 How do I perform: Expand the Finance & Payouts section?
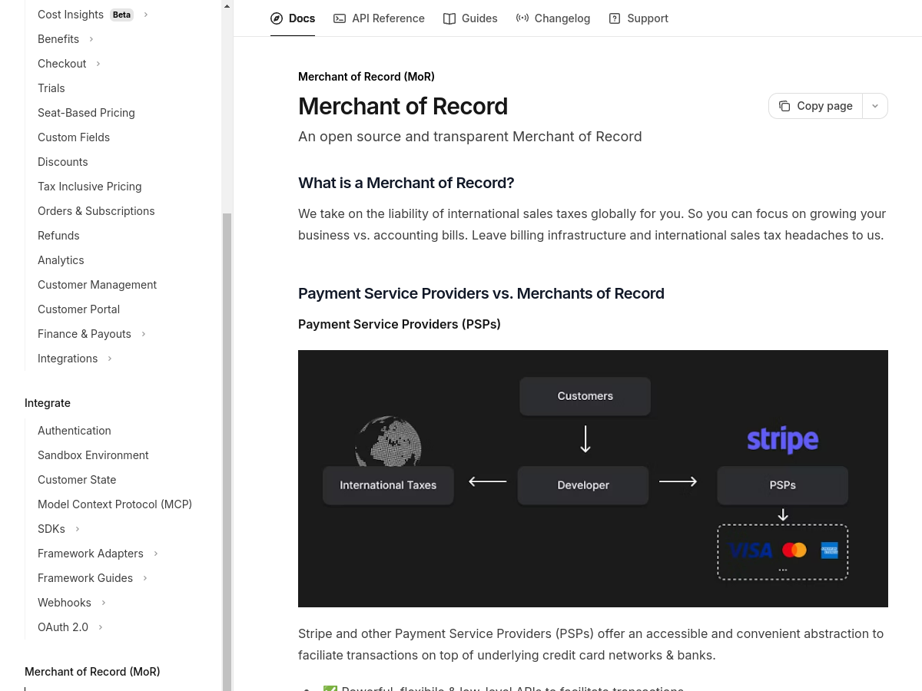143,334
